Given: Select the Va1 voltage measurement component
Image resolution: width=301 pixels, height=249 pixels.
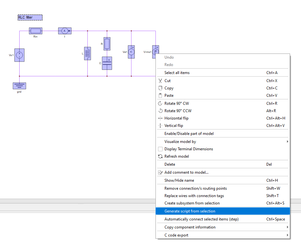Looking at the screenshot, I should [x=131, y=52].
